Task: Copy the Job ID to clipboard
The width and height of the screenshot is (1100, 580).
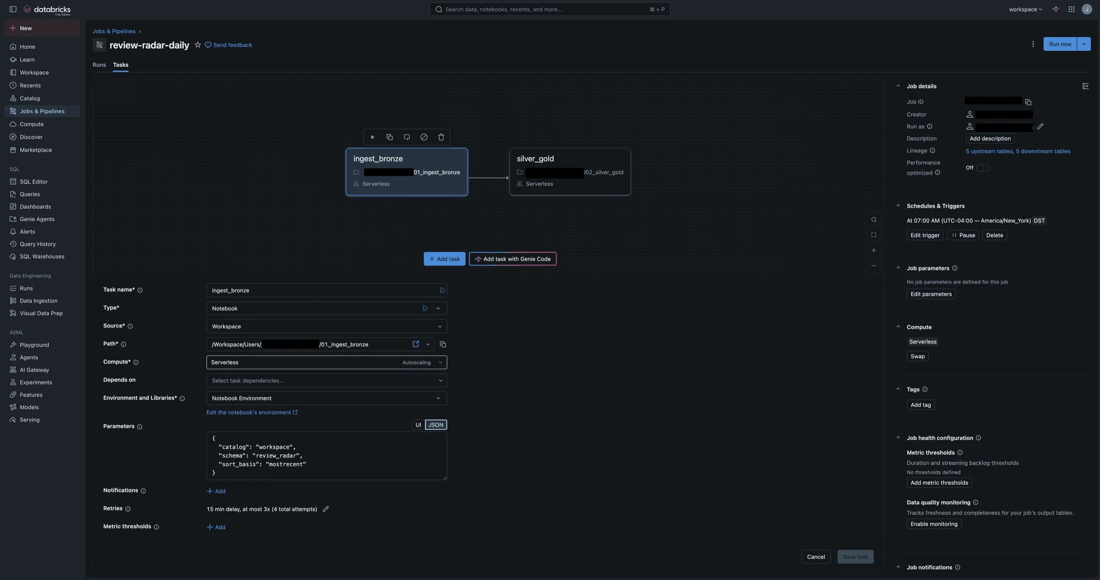Action: [1028, 102]
